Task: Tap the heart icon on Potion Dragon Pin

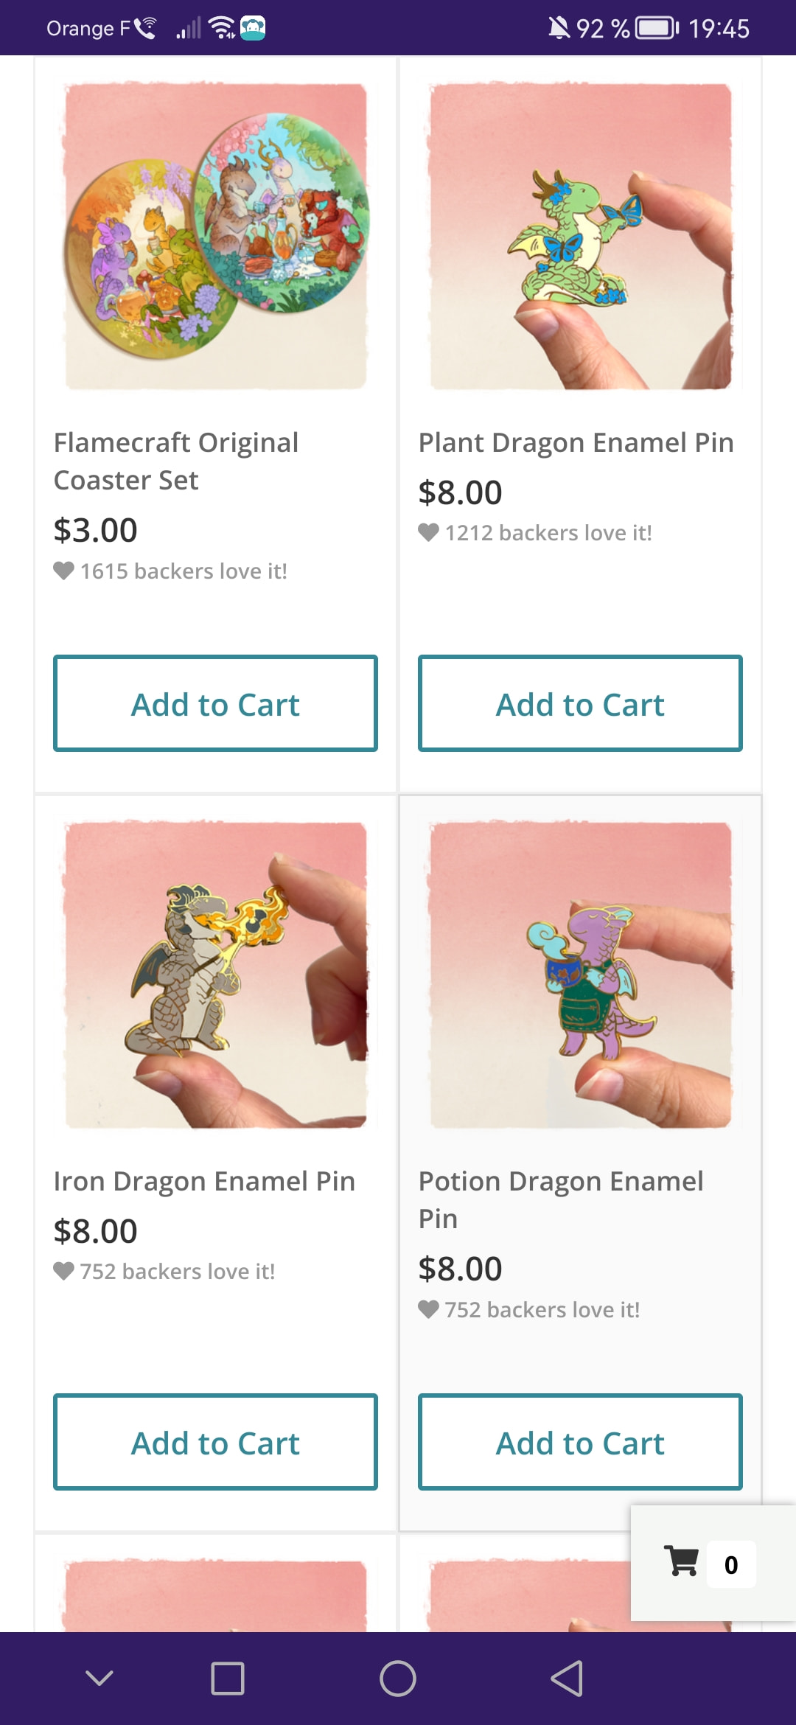Action: (x=428, y=1309)
